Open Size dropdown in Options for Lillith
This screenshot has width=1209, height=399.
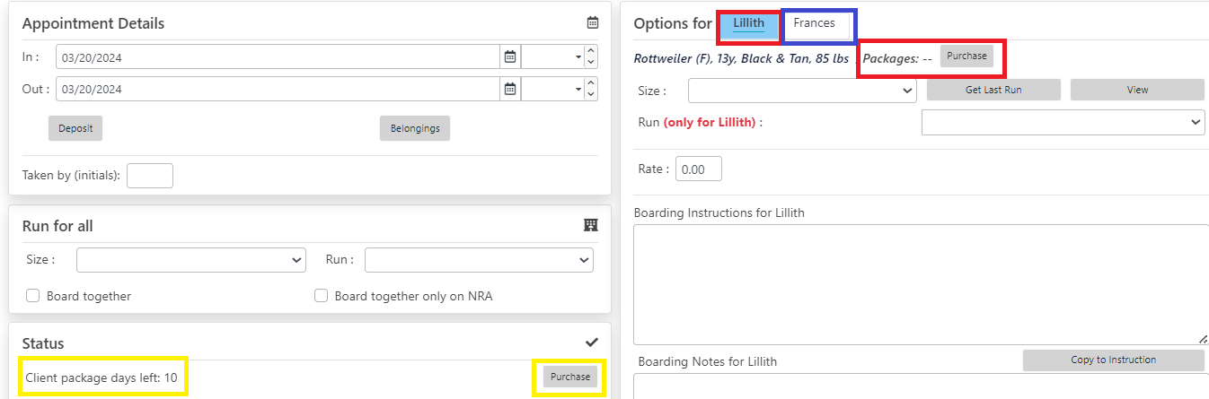802,91
